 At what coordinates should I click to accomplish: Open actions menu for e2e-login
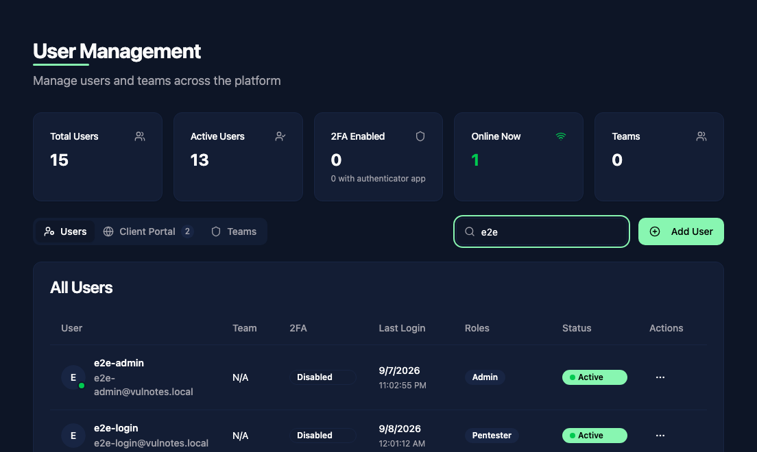click(660, 436)
